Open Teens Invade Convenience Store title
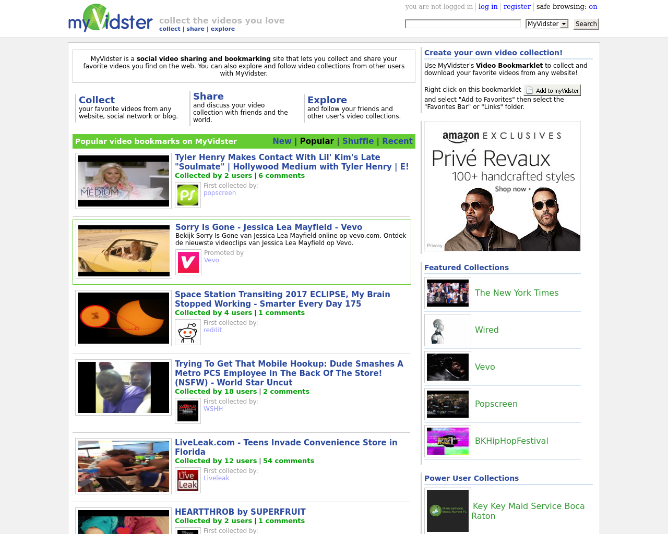This screenshot has width=668, height=534. tap(286, 447)
